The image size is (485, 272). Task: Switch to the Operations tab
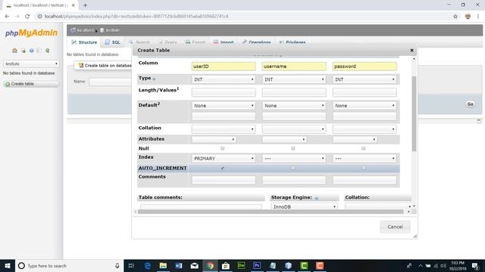click(x=256, y=42)
